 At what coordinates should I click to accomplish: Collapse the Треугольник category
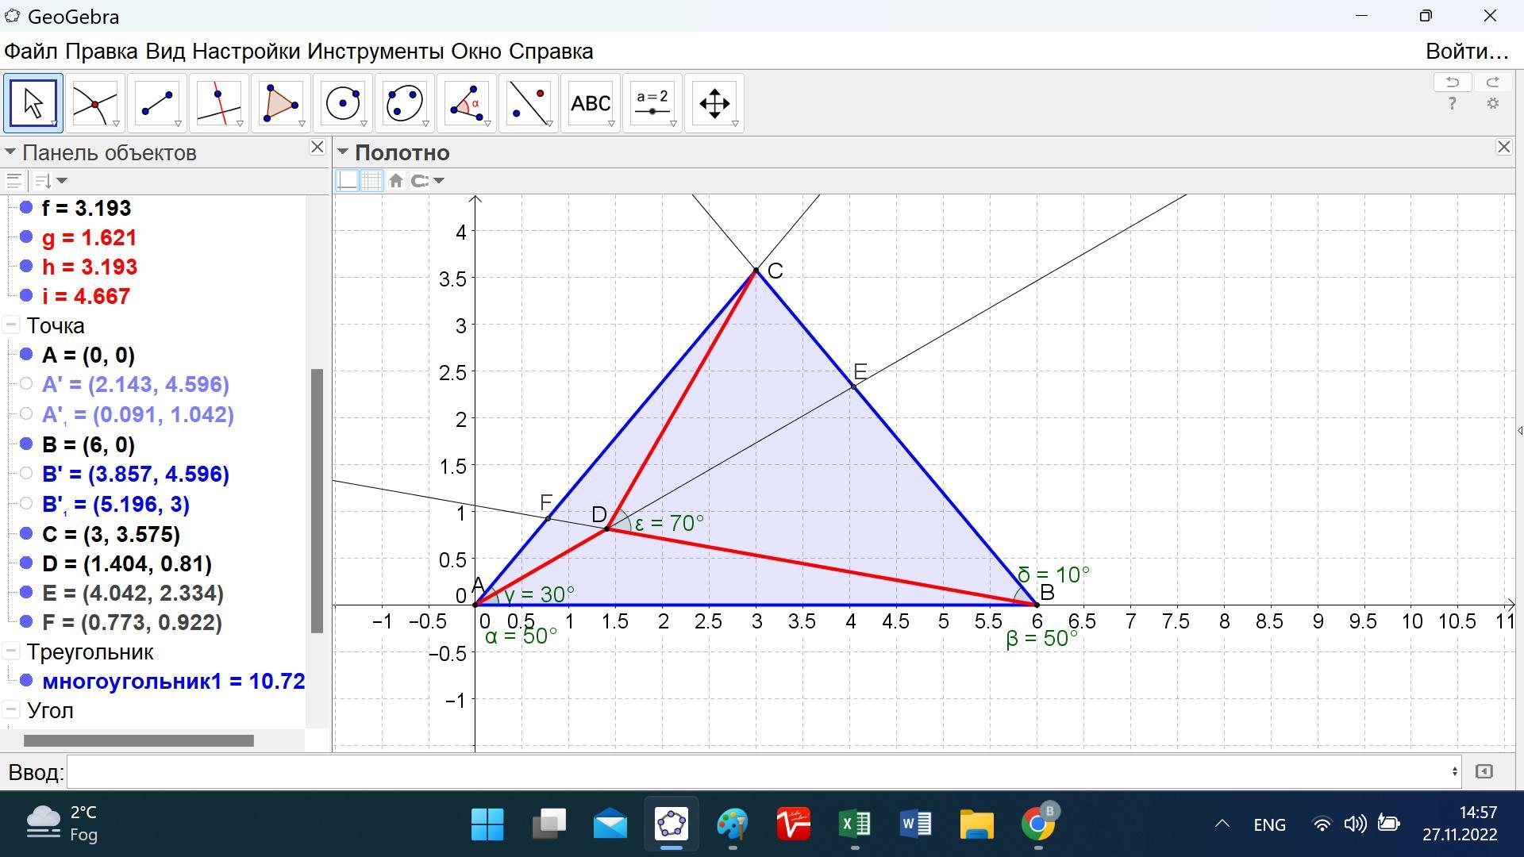(11, 651)
